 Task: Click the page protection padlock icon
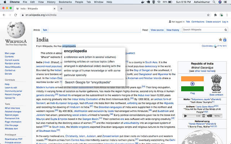(x=225, y=40)
